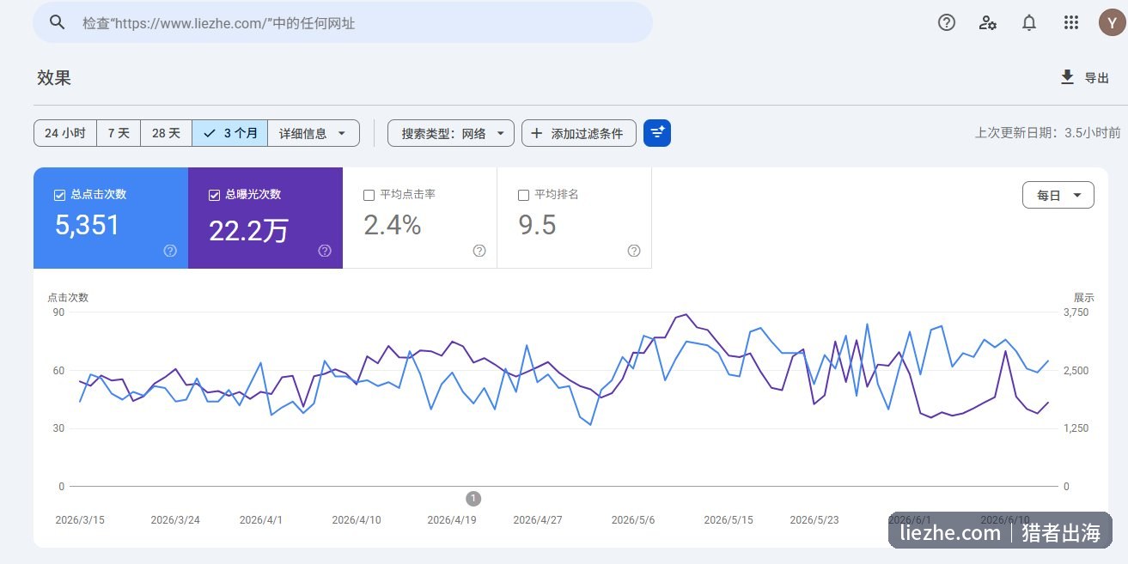Click the annotation marker 1 on timeline
Image resolution: width=1128 pixels, height=564 pixels.
(x=473, y=498)
